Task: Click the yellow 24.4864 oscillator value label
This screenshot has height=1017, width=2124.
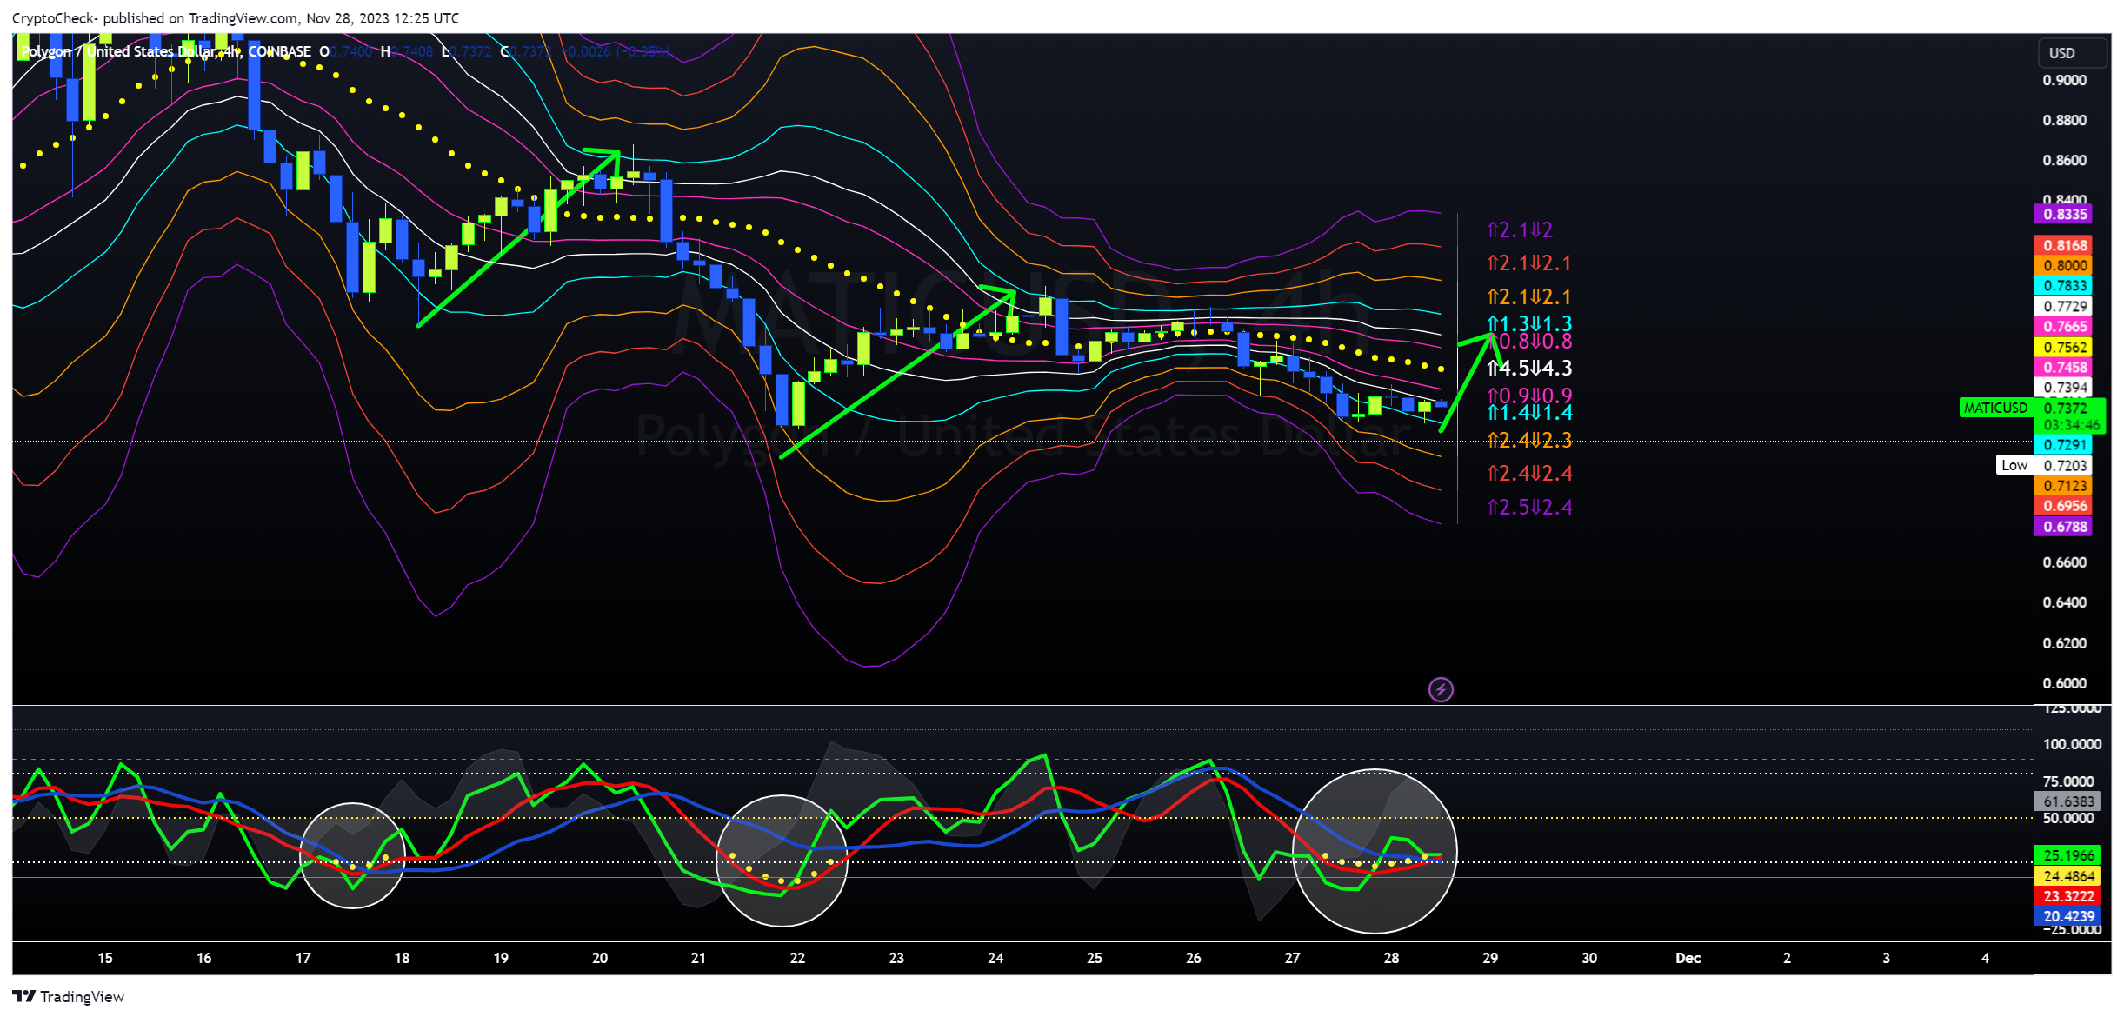Action: pyautogui.click(x=2067, y=875)
